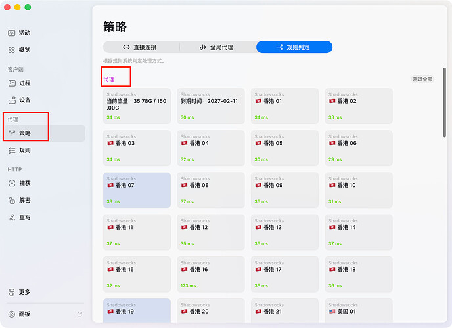Open the 规则 rules list icon
This screenshot has height=328, width=452.
[x=12, y=150]
